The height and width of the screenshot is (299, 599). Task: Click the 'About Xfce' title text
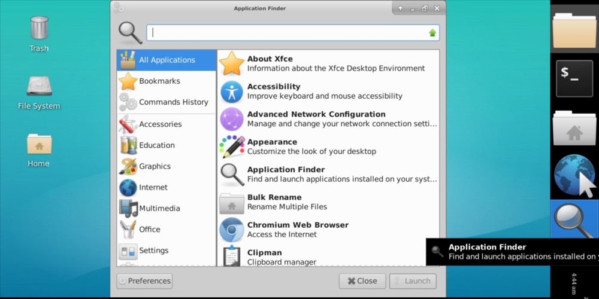click(270, 59)
